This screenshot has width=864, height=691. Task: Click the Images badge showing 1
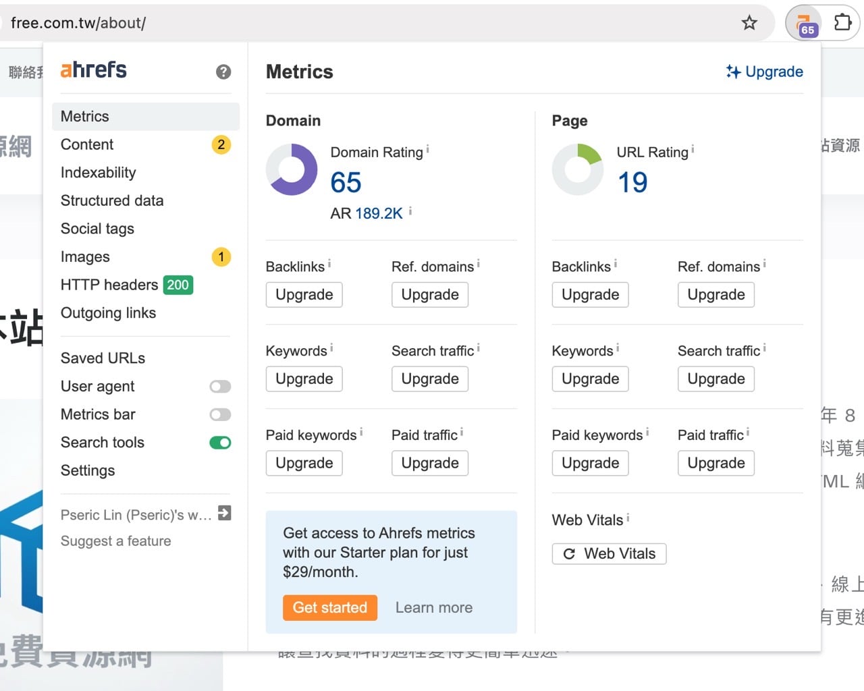[221, 256]
